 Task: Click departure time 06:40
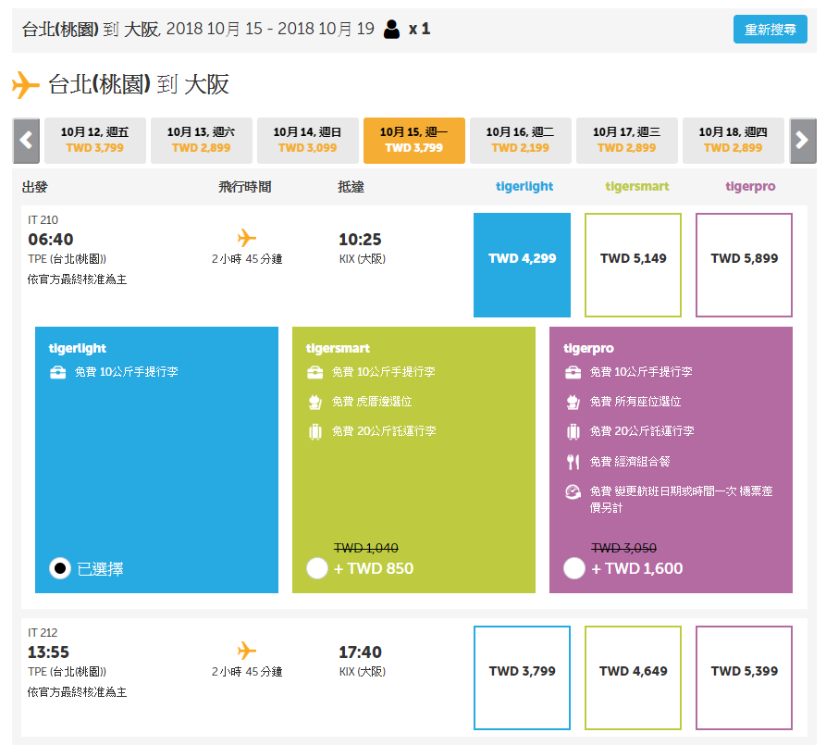pos(51,240)
